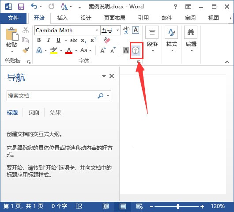Open the 文件 file menu
This screenshot has height=212, width=234.
[13, 18]
